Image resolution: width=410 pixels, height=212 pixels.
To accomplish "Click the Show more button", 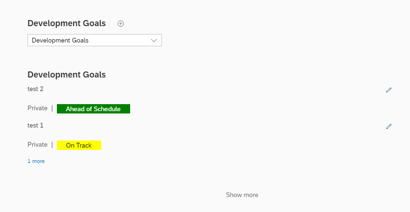I will click(x=242, y=195).
